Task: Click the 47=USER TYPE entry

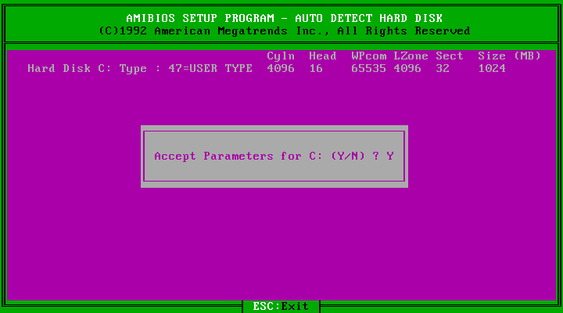Action: pos(210,68)
